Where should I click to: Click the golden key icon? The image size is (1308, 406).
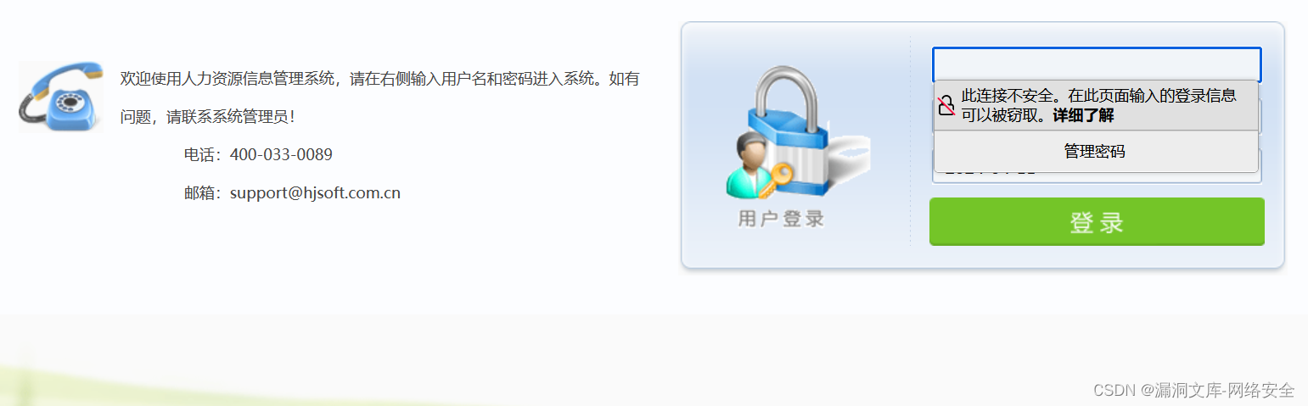click(x=778, y=178)
